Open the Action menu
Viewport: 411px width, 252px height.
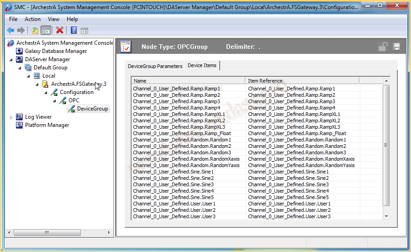(32, 19)
